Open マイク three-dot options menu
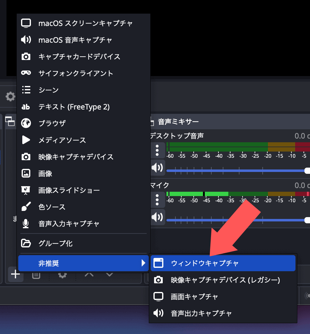The image size is (310, 334). [157, 200]
